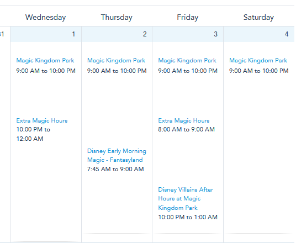The image size is (296, 243).
Task: Select the Friday column header
Action: tap(187, 17)
